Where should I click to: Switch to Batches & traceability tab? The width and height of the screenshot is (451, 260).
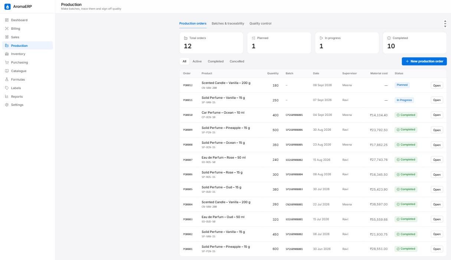[228, 23]
